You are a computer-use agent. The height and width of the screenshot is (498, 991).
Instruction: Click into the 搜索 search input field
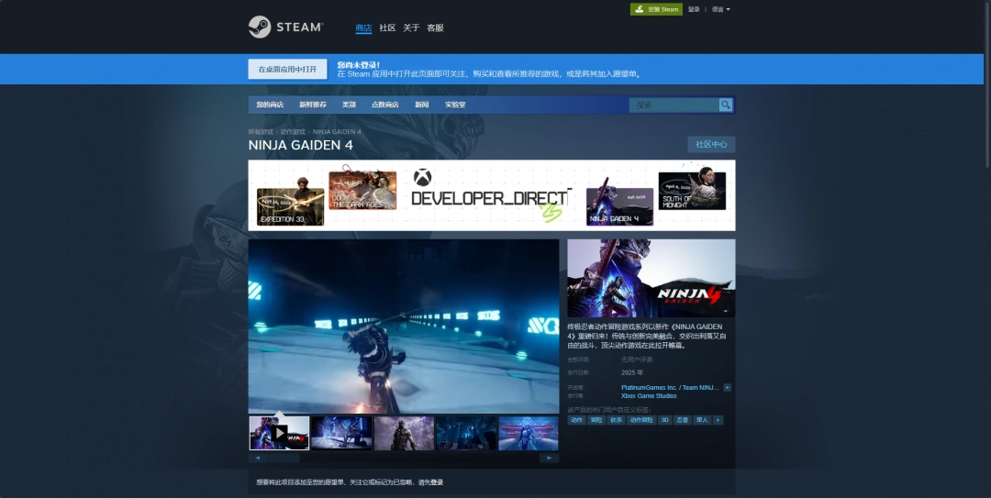point(674,105)
